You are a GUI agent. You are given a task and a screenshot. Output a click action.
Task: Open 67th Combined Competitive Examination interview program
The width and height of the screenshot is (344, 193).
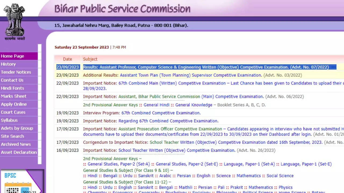[161, 113]
